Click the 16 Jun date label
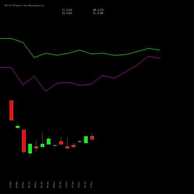194x194 pixels. click(x=85, y=185)
